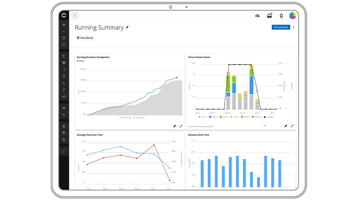Click the watch device icon in the header

[x=281, y=16]
